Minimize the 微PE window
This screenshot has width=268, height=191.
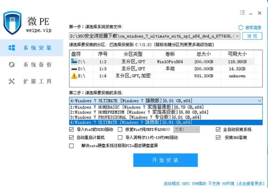(251, 13)
